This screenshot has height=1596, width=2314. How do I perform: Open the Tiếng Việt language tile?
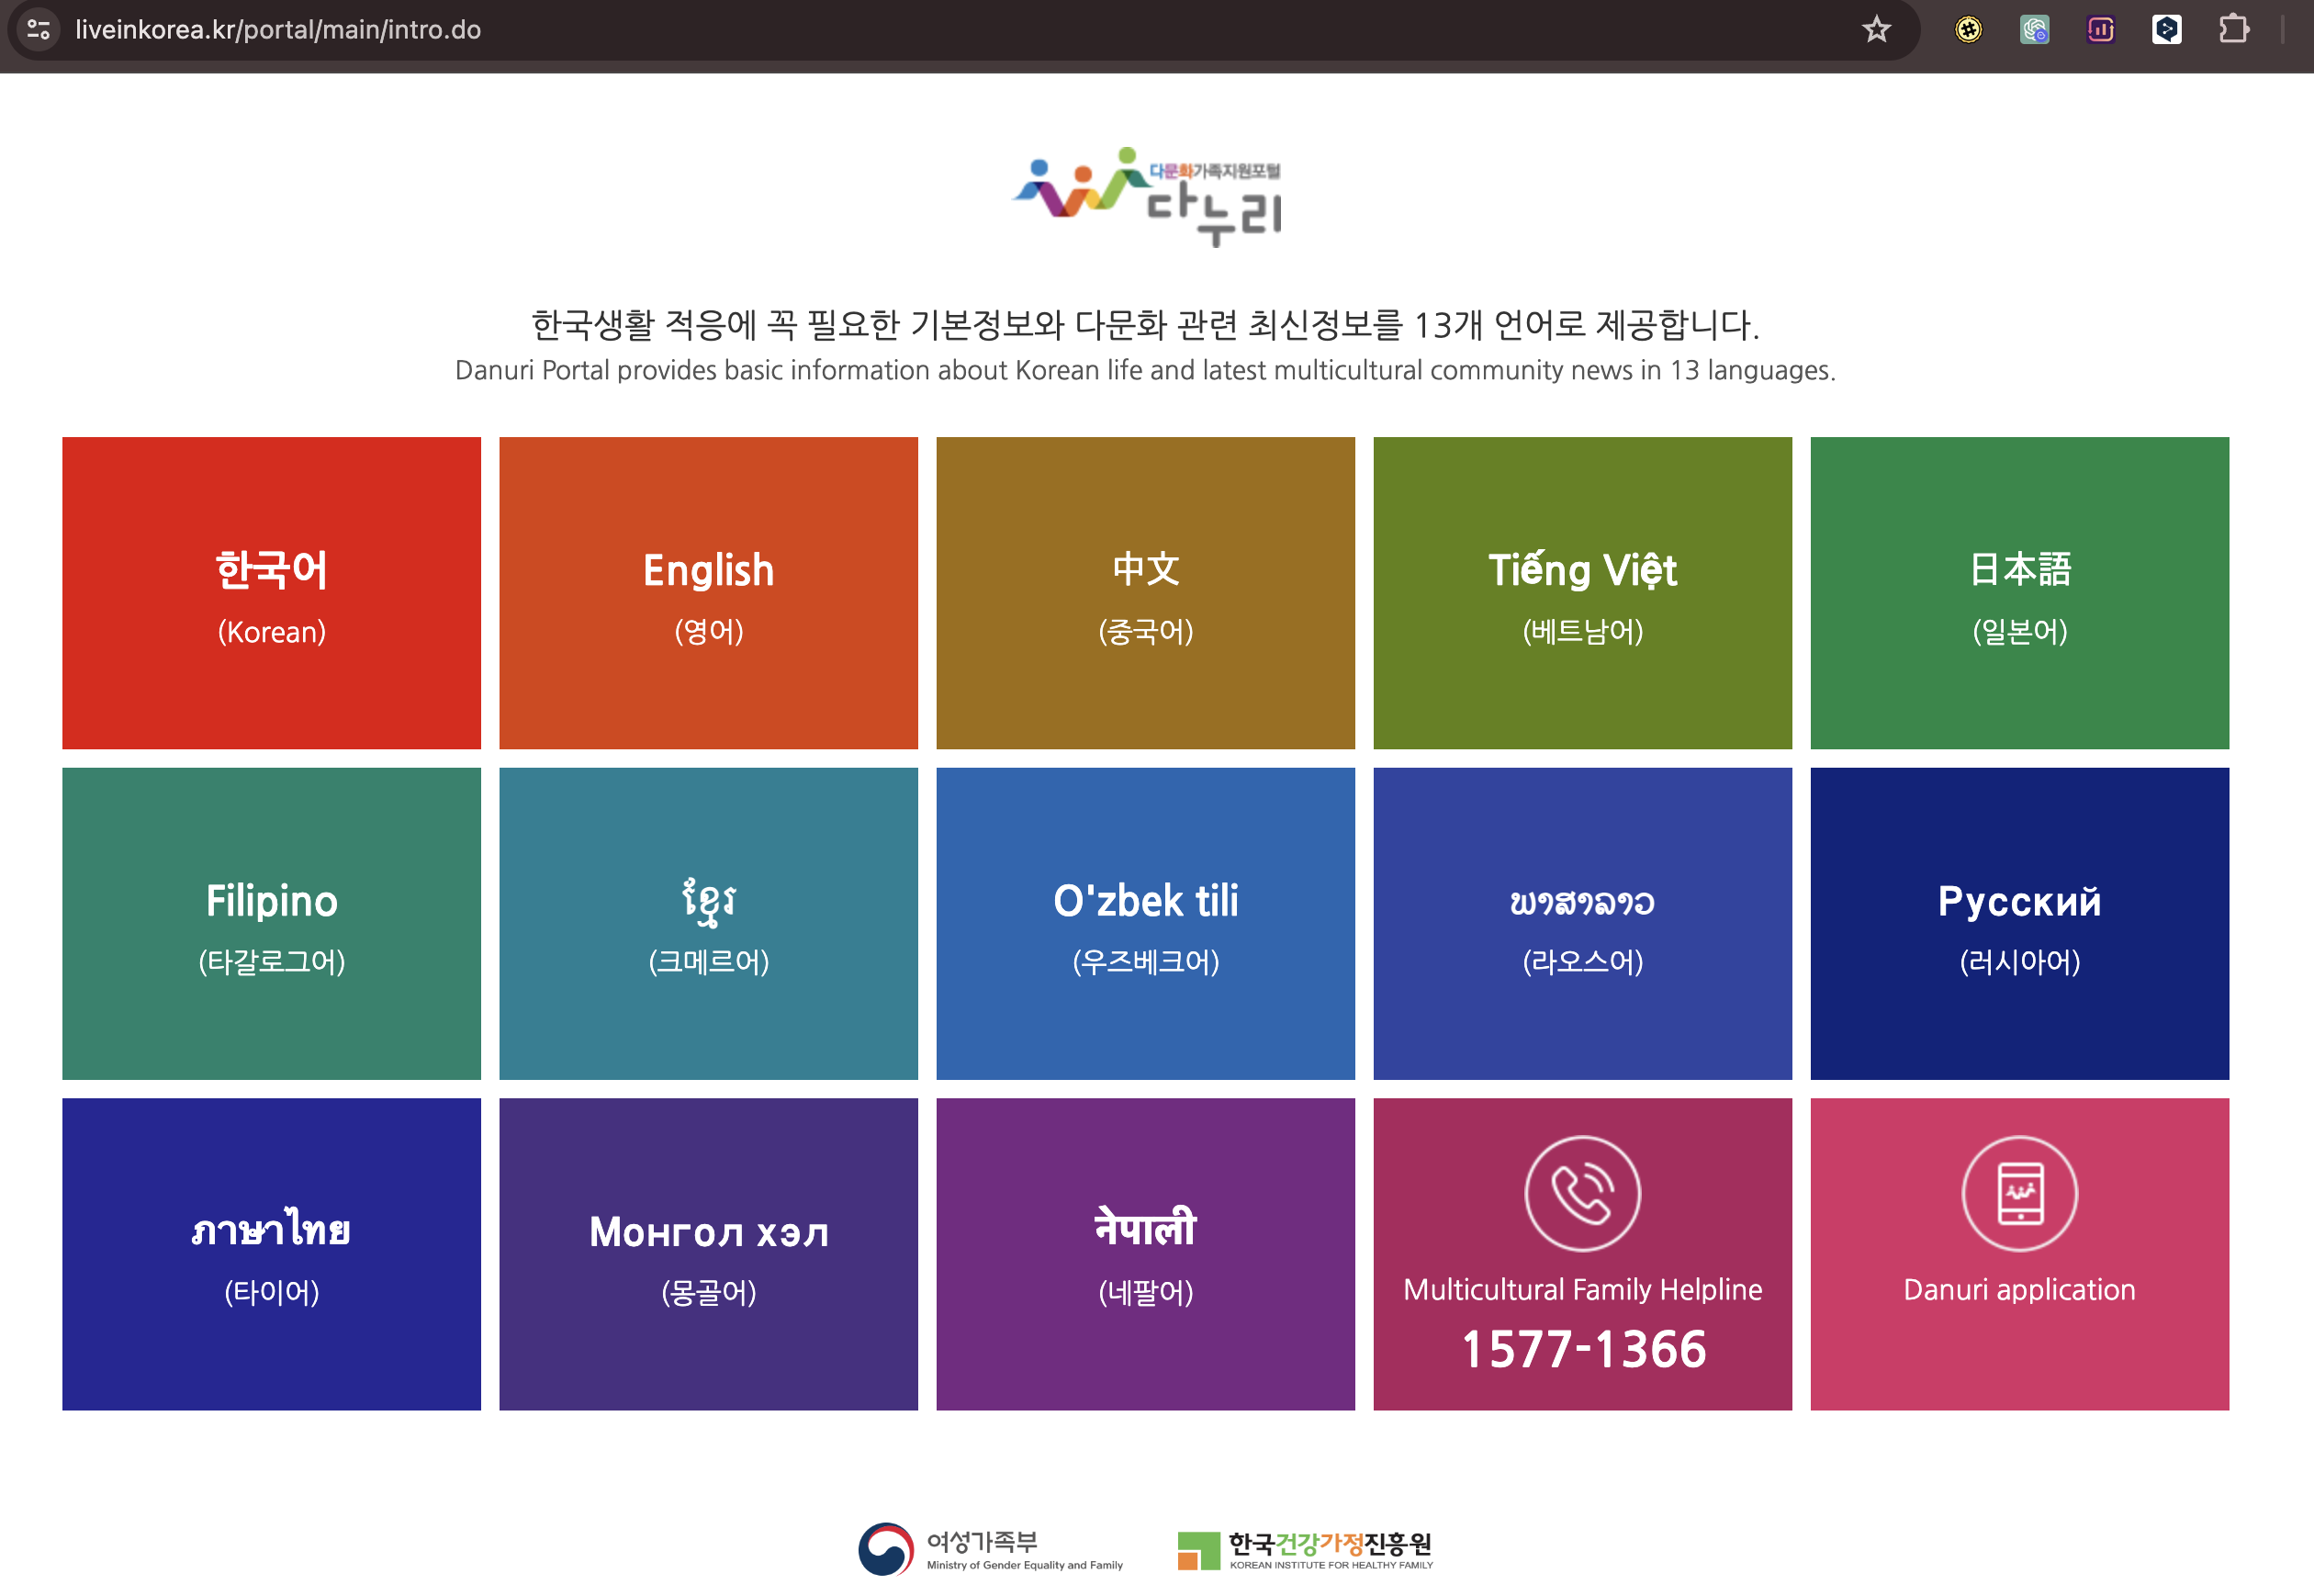1582,593
